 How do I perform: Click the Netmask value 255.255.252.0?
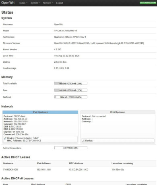tap(21, 121)
